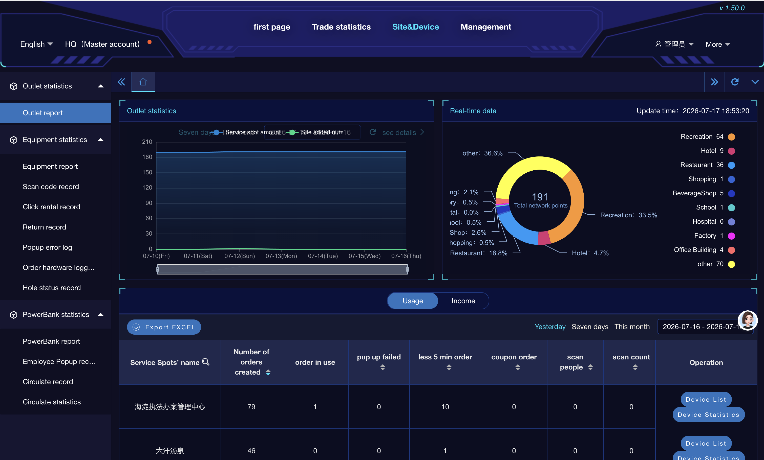Collapse Outlet statistics sidebar group
Image resolution: width=764 pixels, height=460 pixels.
click(100, 86)
